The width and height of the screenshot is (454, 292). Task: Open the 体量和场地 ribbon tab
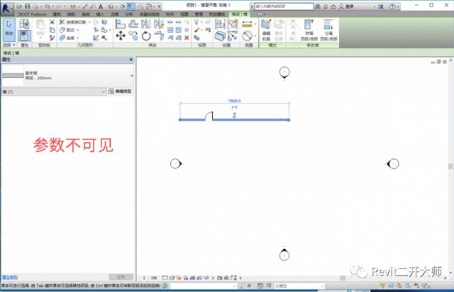point(149,14)
